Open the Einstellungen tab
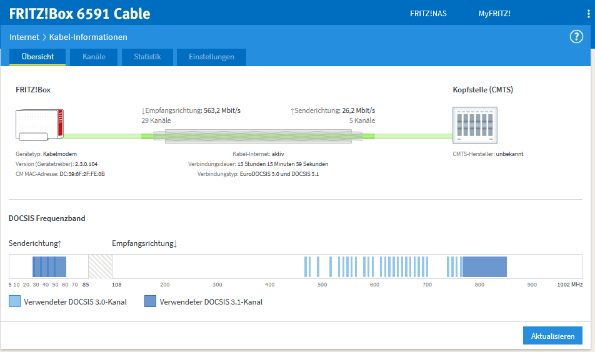 [x=211, y=57]
